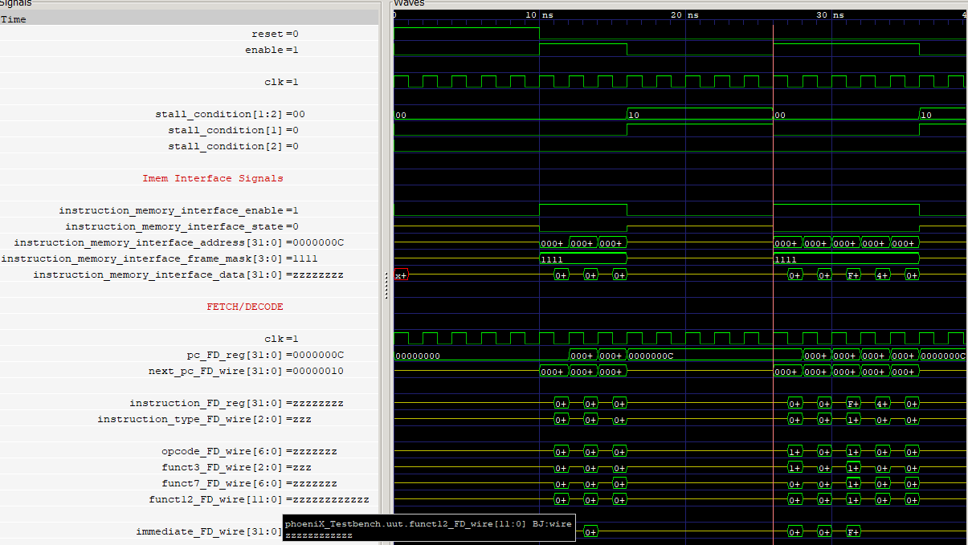Select the immediate_FD_wire[31:0] signal
Screen dimensions: 968x545
(141, 531)
